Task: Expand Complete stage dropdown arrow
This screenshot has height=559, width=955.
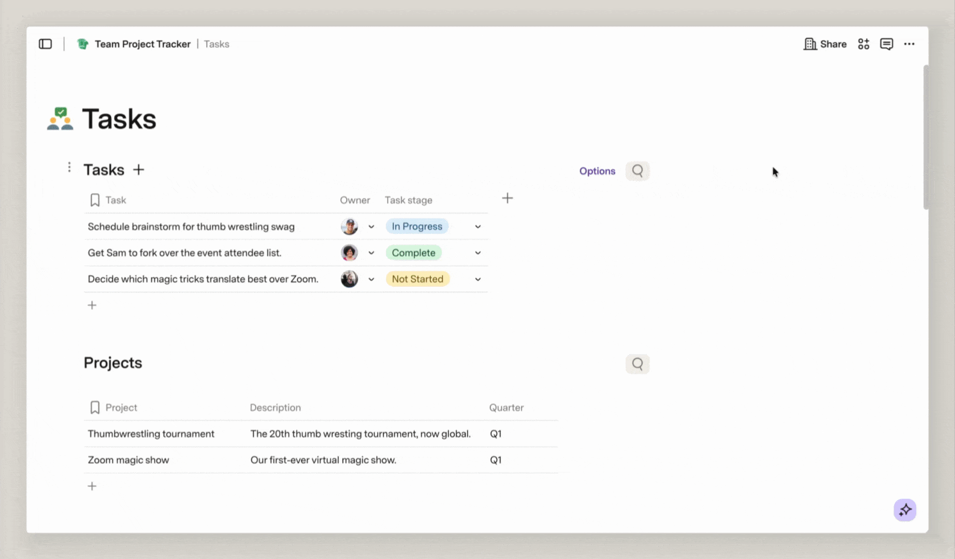Action: click(x=478, y=253)
